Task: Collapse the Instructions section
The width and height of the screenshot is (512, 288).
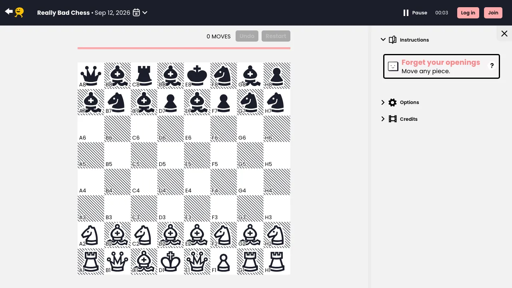Action: (x=405, y=40)
